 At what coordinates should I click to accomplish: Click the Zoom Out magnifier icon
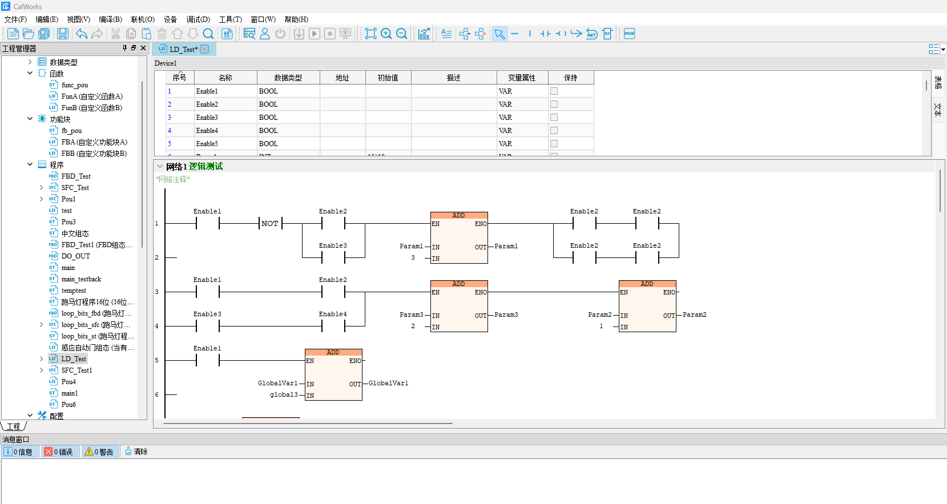[402, 34]
